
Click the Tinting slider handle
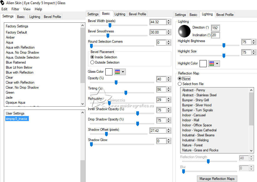126,93
